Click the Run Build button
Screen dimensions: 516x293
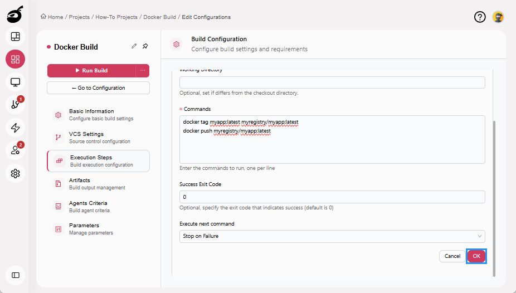point(91,70)
